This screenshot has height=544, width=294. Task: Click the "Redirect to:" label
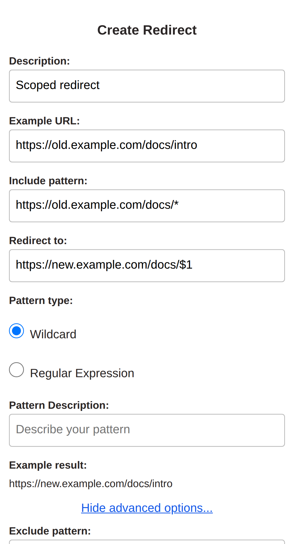coord(38,241)
